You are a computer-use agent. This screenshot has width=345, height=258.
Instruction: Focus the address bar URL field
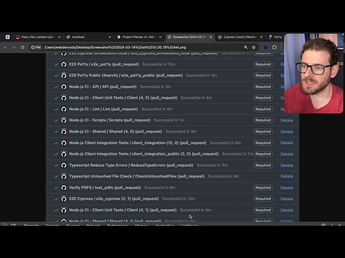pos(135,47)
